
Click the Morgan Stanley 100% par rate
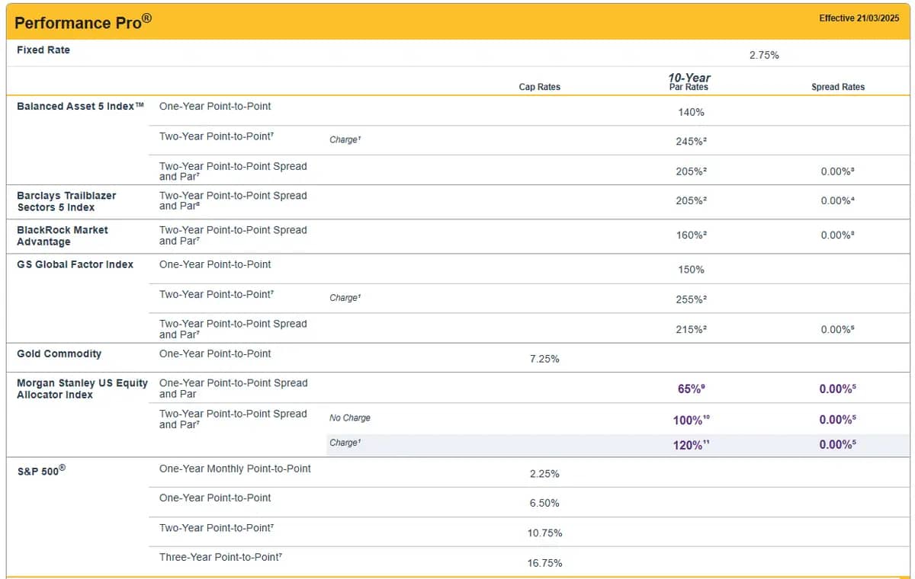(691, 420)
